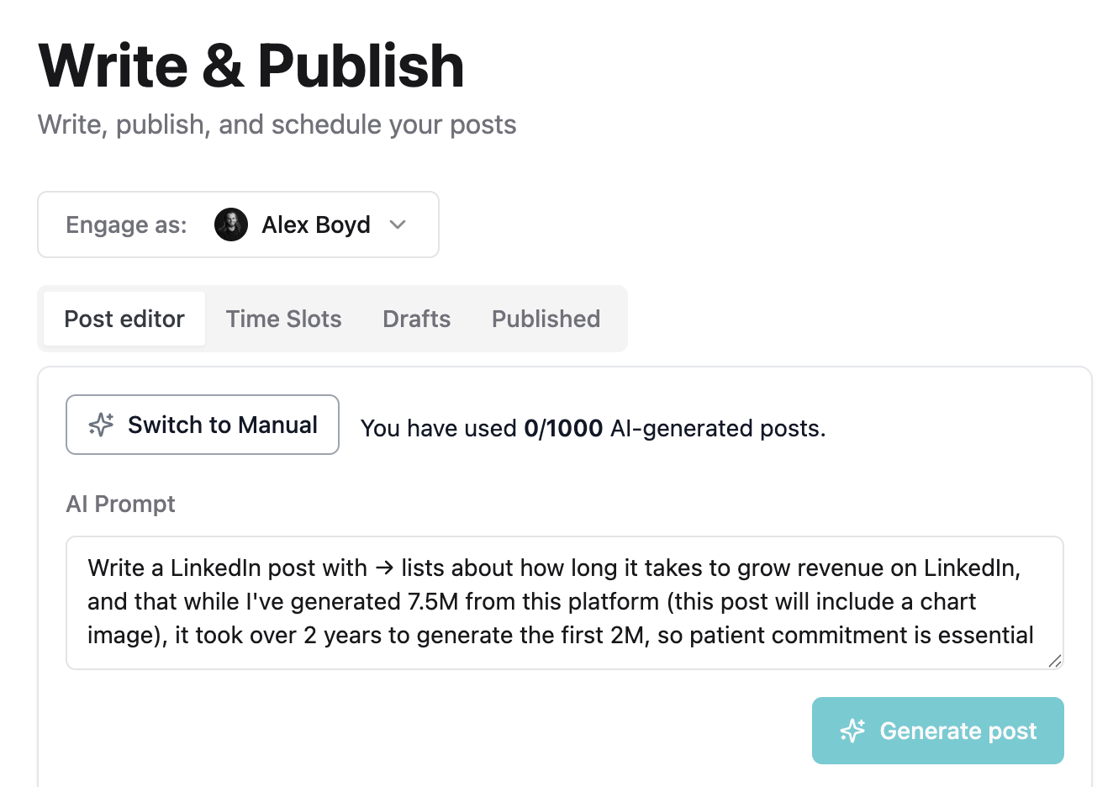This screenshot has width=1113, height=787.
Task: Place cursor after 'commitment is essential' in prompt
Action: coord(1035,635)
